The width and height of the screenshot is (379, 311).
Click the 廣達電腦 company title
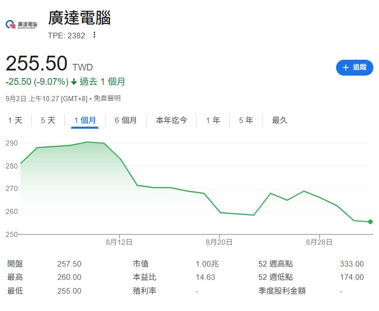click(79, 18)
